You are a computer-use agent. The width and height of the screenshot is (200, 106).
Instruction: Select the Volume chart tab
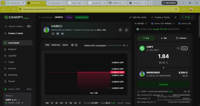65,45
